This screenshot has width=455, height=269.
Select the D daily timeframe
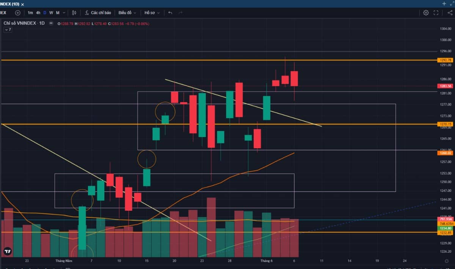45,12
